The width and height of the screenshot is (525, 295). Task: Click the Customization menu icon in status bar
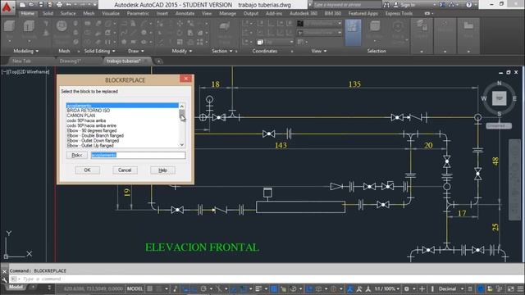(520, 288)
